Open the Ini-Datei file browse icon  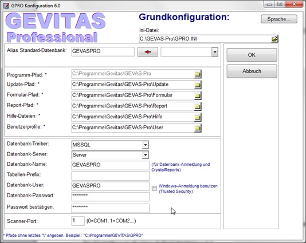[x=274, y=39]
